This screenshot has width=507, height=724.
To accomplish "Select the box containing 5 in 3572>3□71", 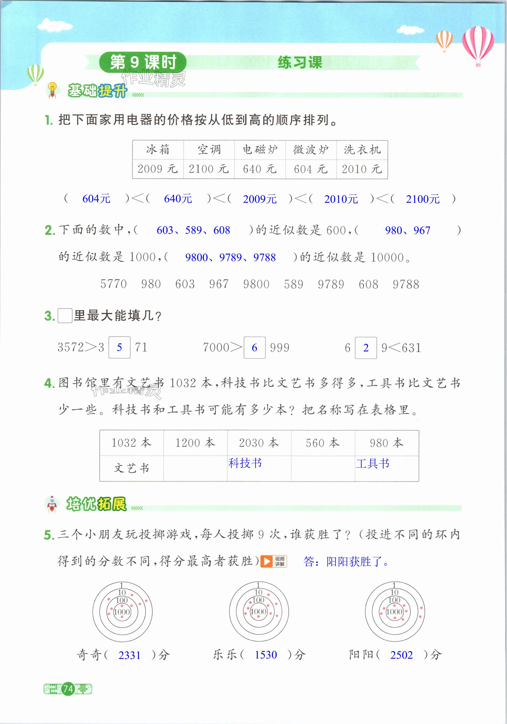I will [x=119, y=347].
